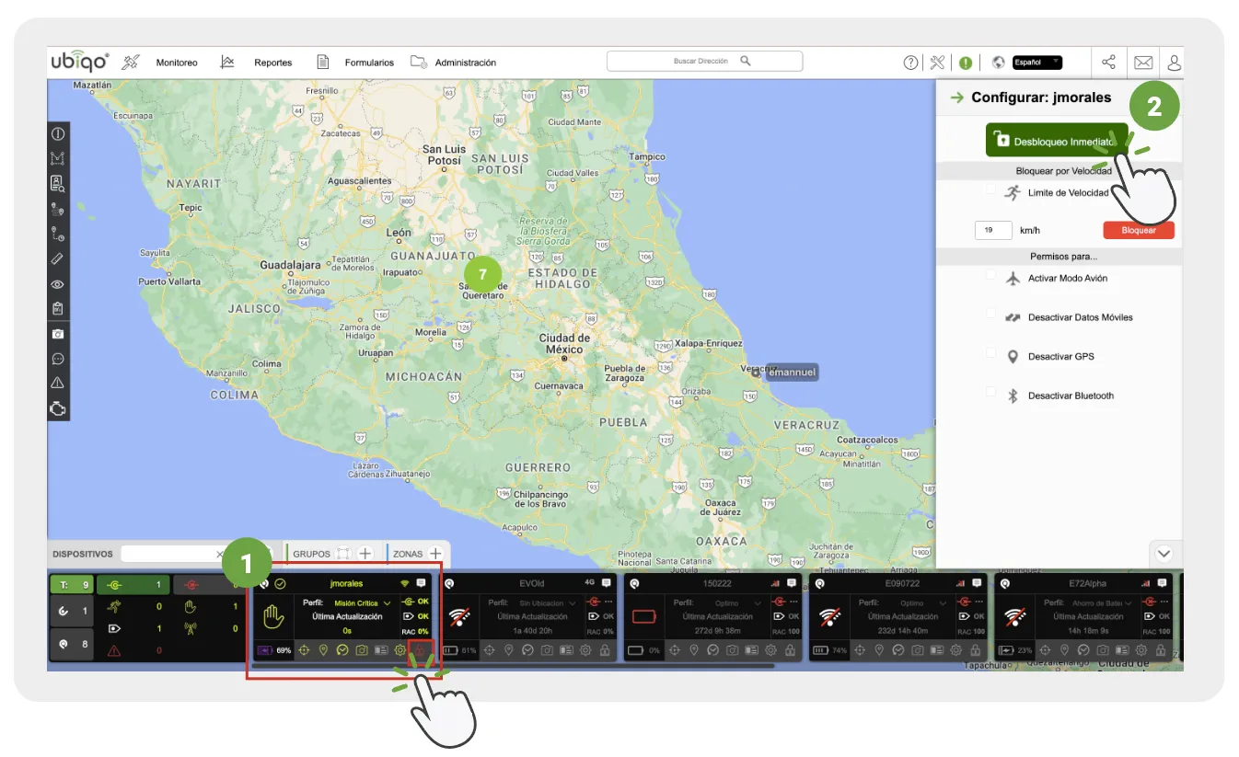1239x757 pixels.
Task: Click the camera icon on 150222 card
Action: [732, 649]
